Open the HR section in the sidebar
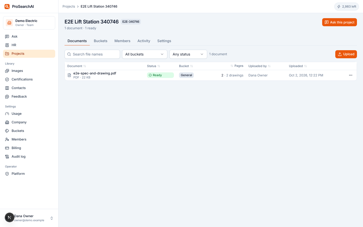This screenshot has height=227, width=363. click(29, 45)
